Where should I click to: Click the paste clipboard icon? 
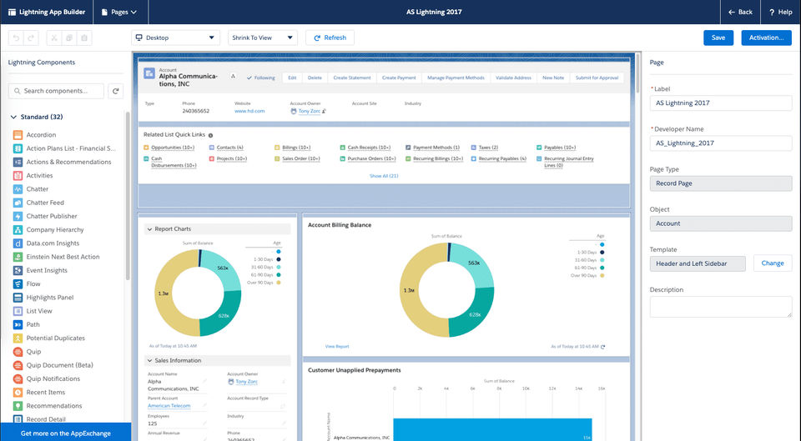[x=84, y=38]
